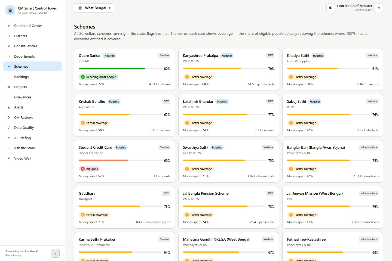Click the Infrastructure tag on Pathashree-Rastashree
Screen dimensions: 392x261
(369, 239)
